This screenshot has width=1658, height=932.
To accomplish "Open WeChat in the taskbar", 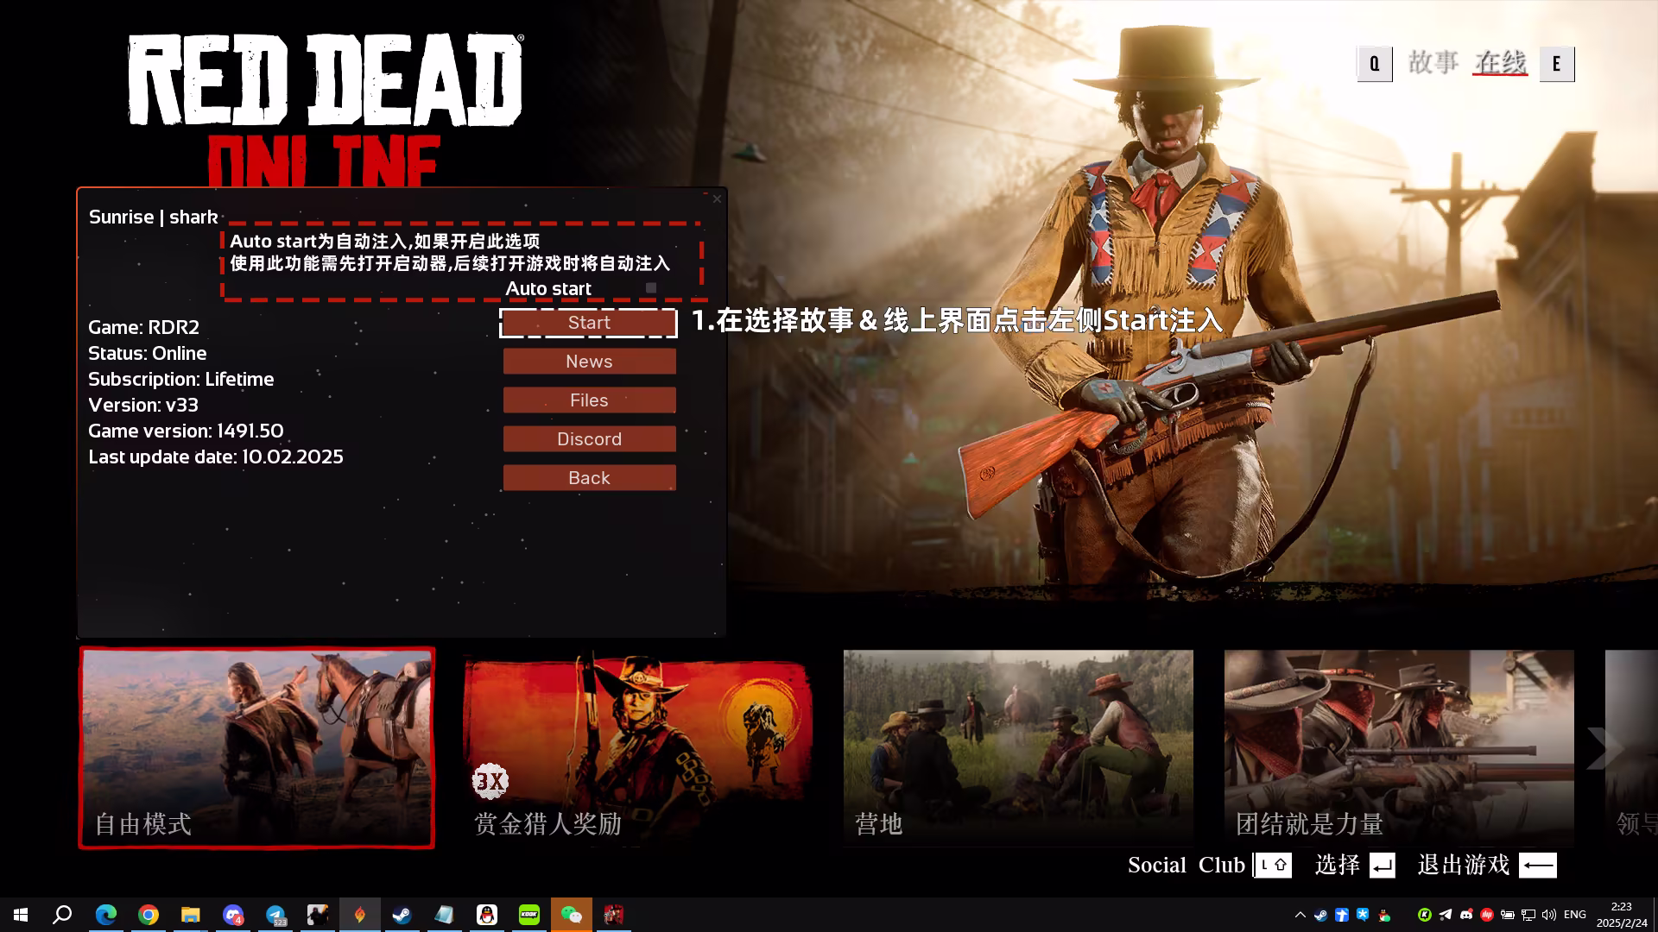I will (x=571, y=915).
